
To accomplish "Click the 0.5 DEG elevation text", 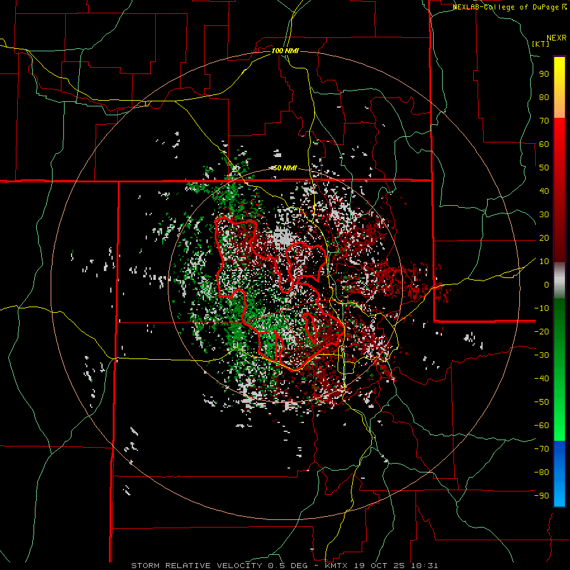I will pos(286,566).
